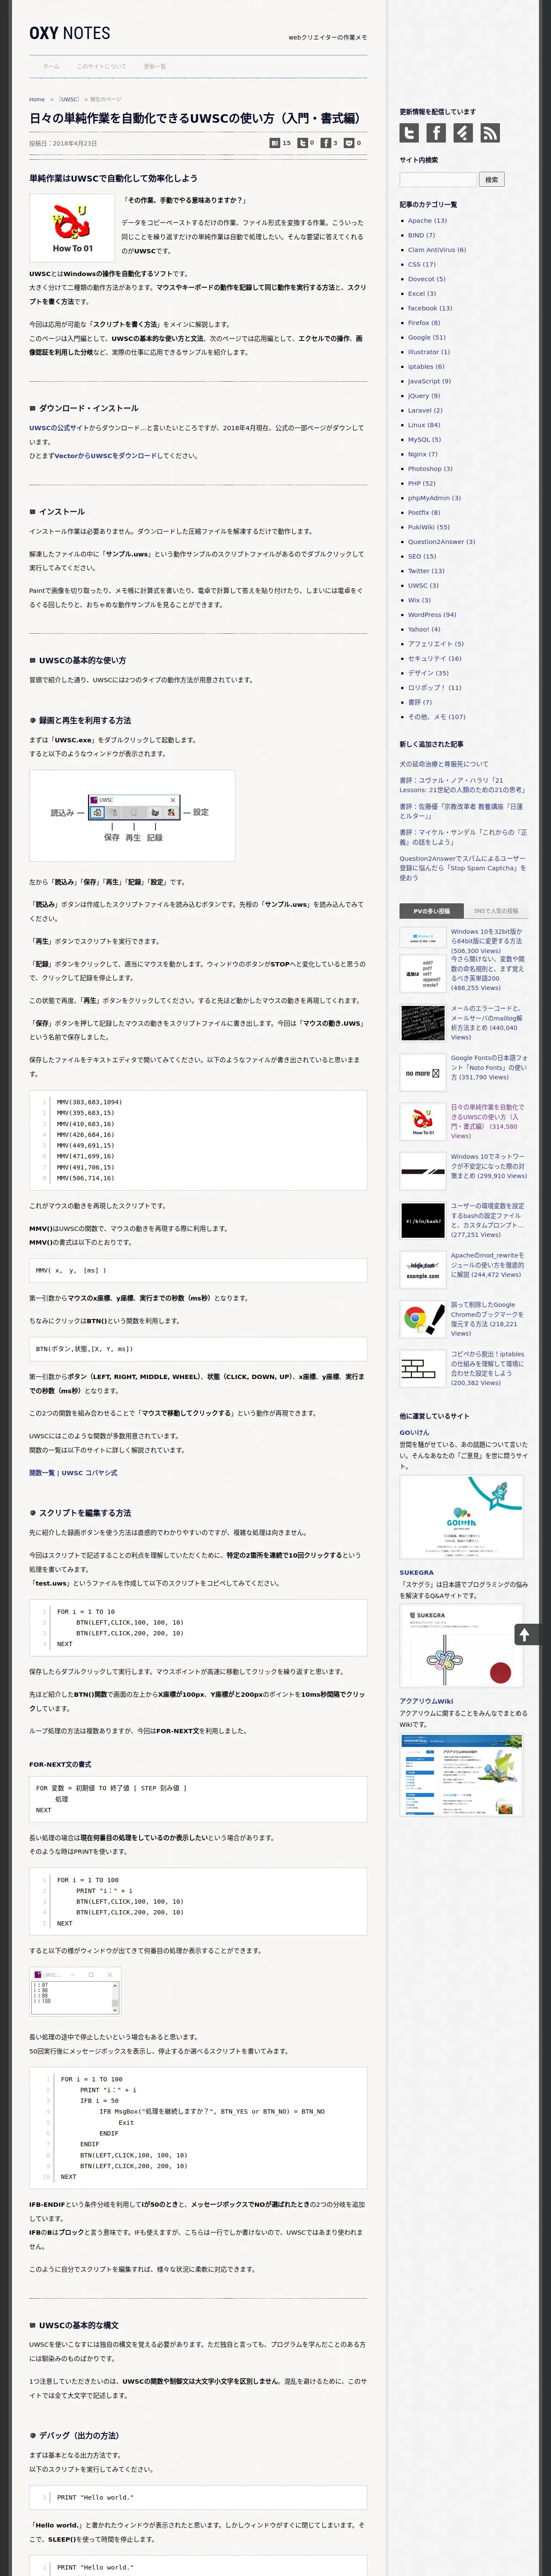Open the その他、メモ (107) category

coord(437,717)
